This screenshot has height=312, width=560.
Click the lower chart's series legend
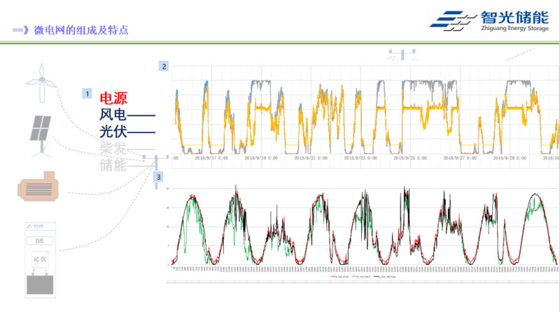tap(364, 277)
